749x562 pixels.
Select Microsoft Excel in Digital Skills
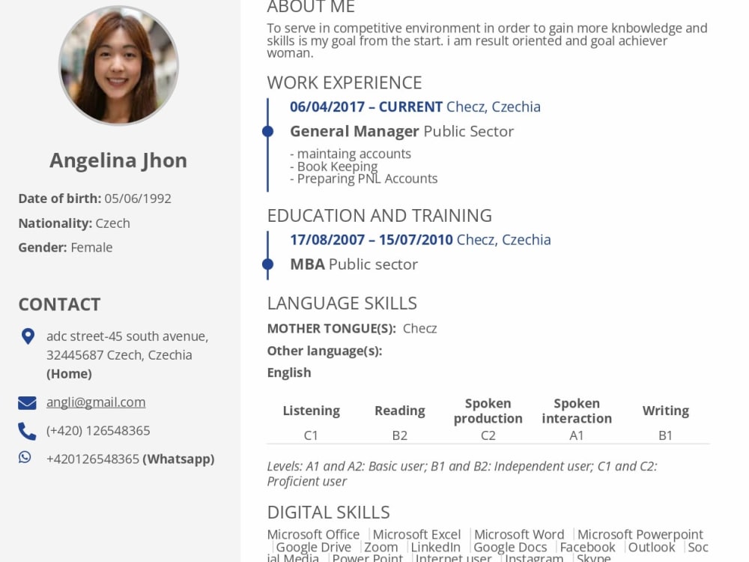coord(416,534)
